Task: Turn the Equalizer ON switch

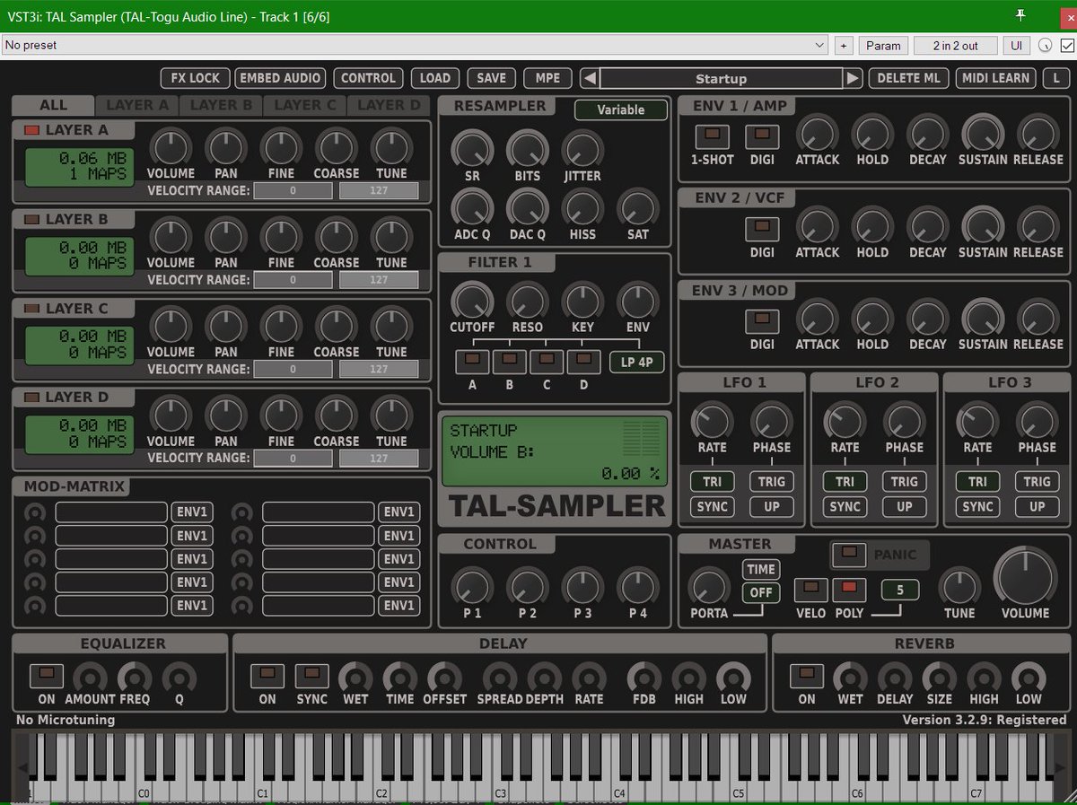Action: coord(47,676)
